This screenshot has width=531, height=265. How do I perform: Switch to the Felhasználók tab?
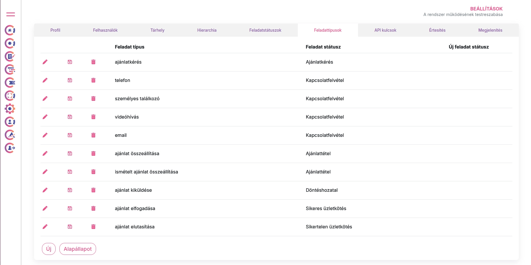coord(105,30)
